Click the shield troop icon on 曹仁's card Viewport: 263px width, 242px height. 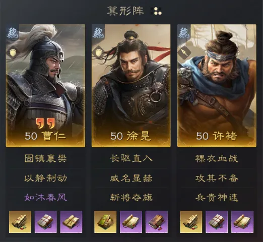click(x=13, y=53)
